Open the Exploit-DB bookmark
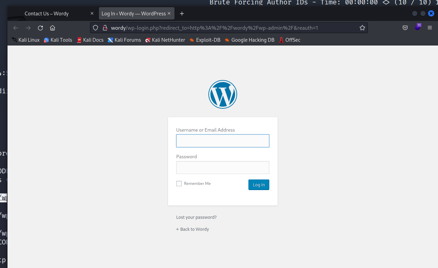Image resolution: width=438 pixels, height=268 pixels. coord(205,40)
